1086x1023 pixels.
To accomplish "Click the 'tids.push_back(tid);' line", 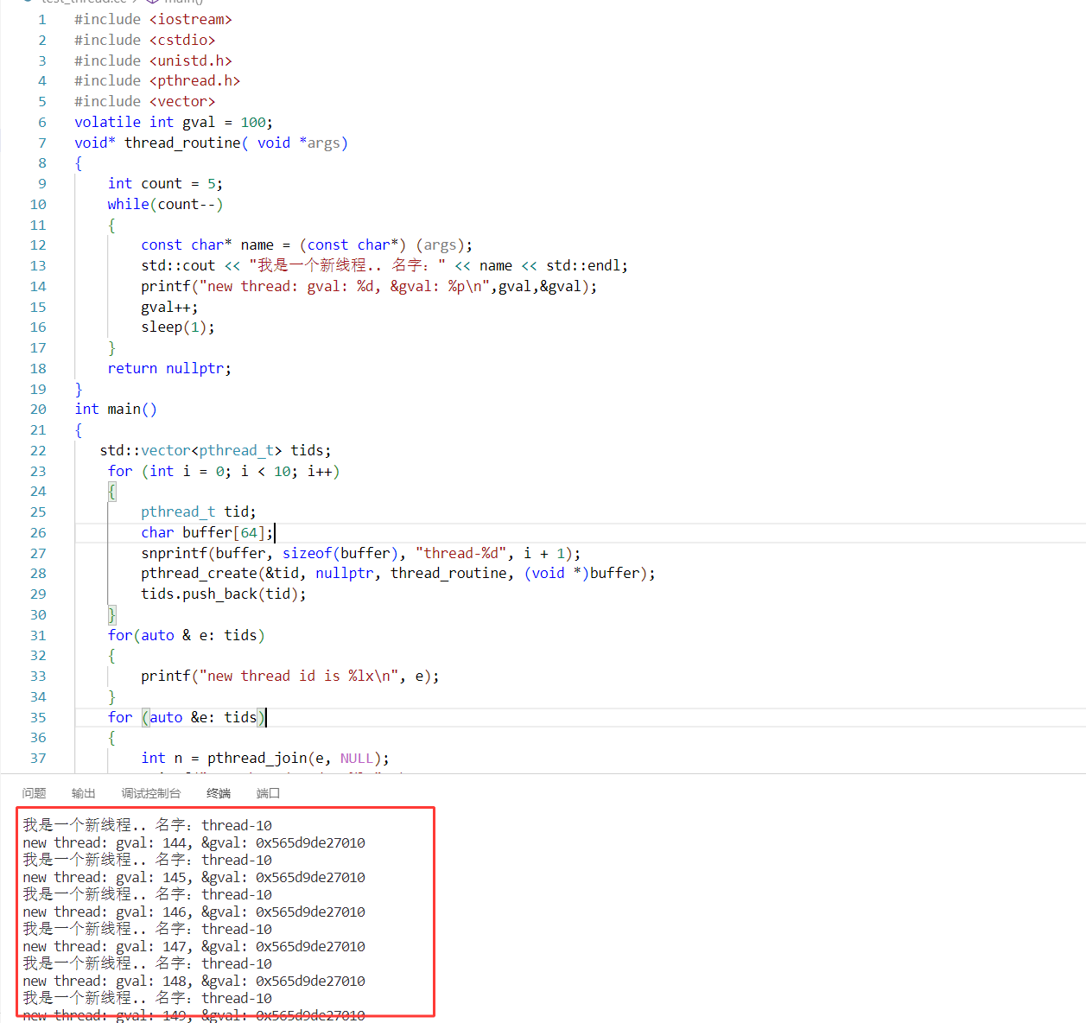I will 224,594.
